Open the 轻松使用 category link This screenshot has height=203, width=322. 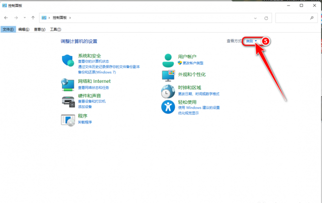coord(187,102)
